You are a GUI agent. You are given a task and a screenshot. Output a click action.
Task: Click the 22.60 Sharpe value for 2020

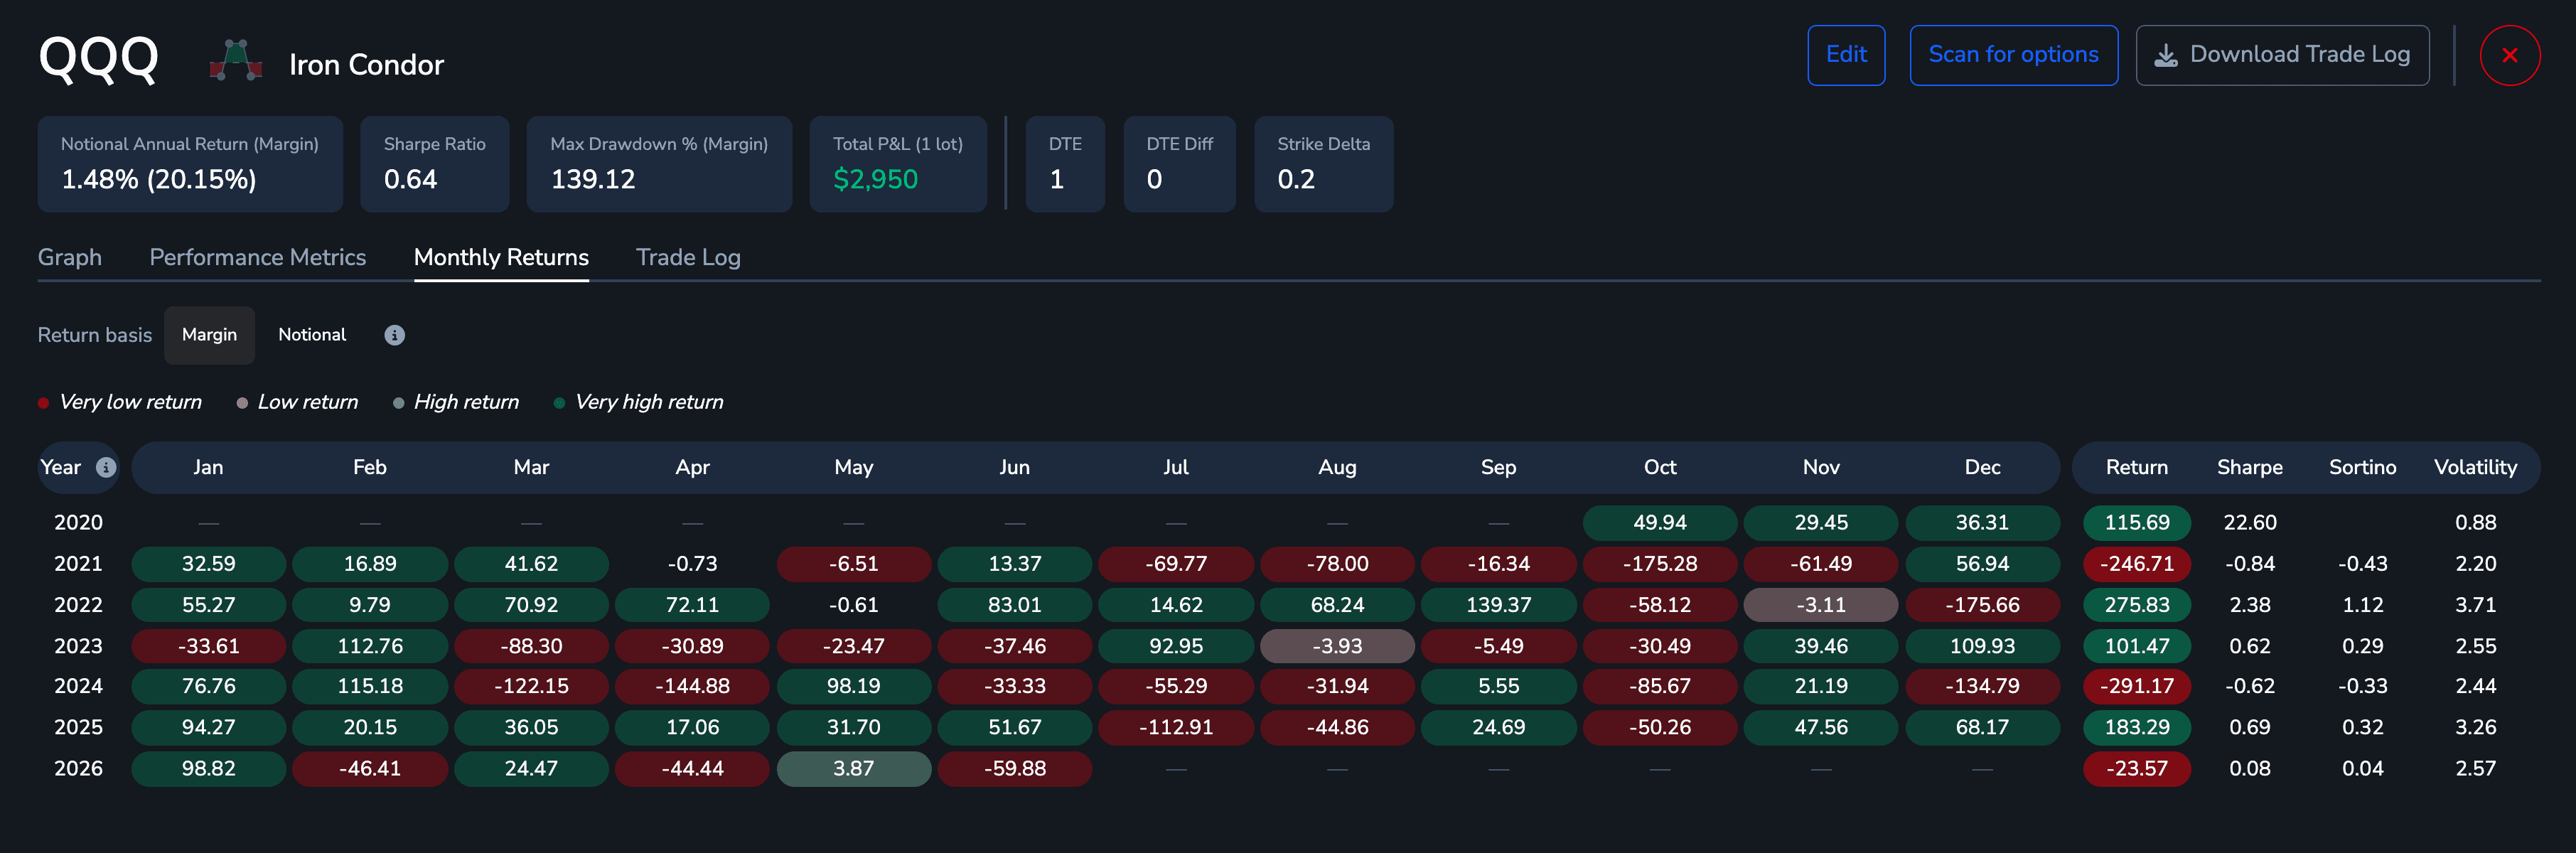pos(2250,523)
